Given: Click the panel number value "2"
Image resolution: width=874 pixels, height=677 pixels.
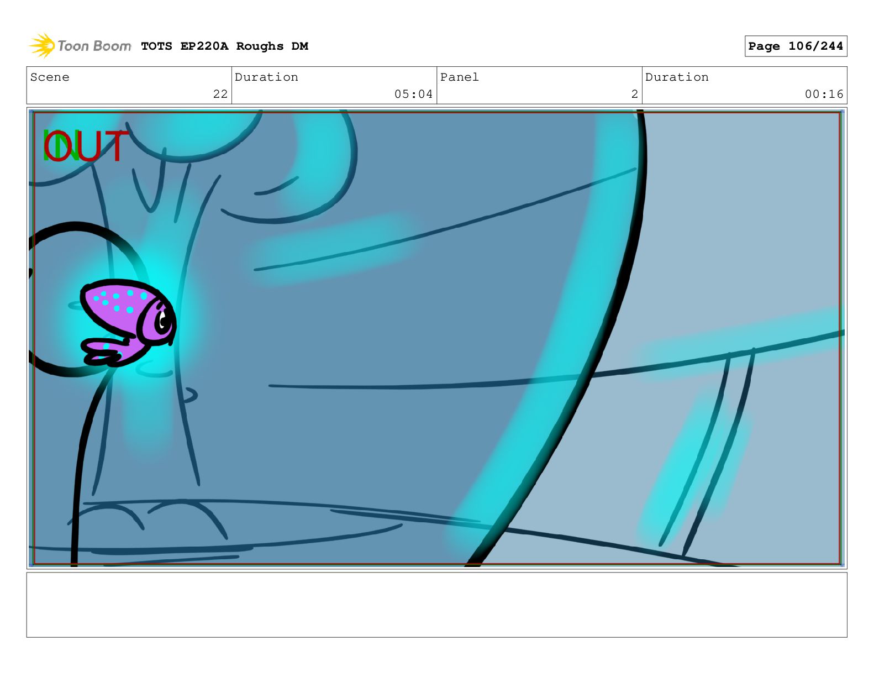Looking at the screenshot, I should click(x=635, y=95).
